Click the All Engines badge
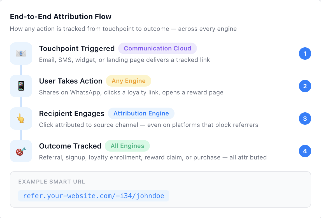 point(127,146)
